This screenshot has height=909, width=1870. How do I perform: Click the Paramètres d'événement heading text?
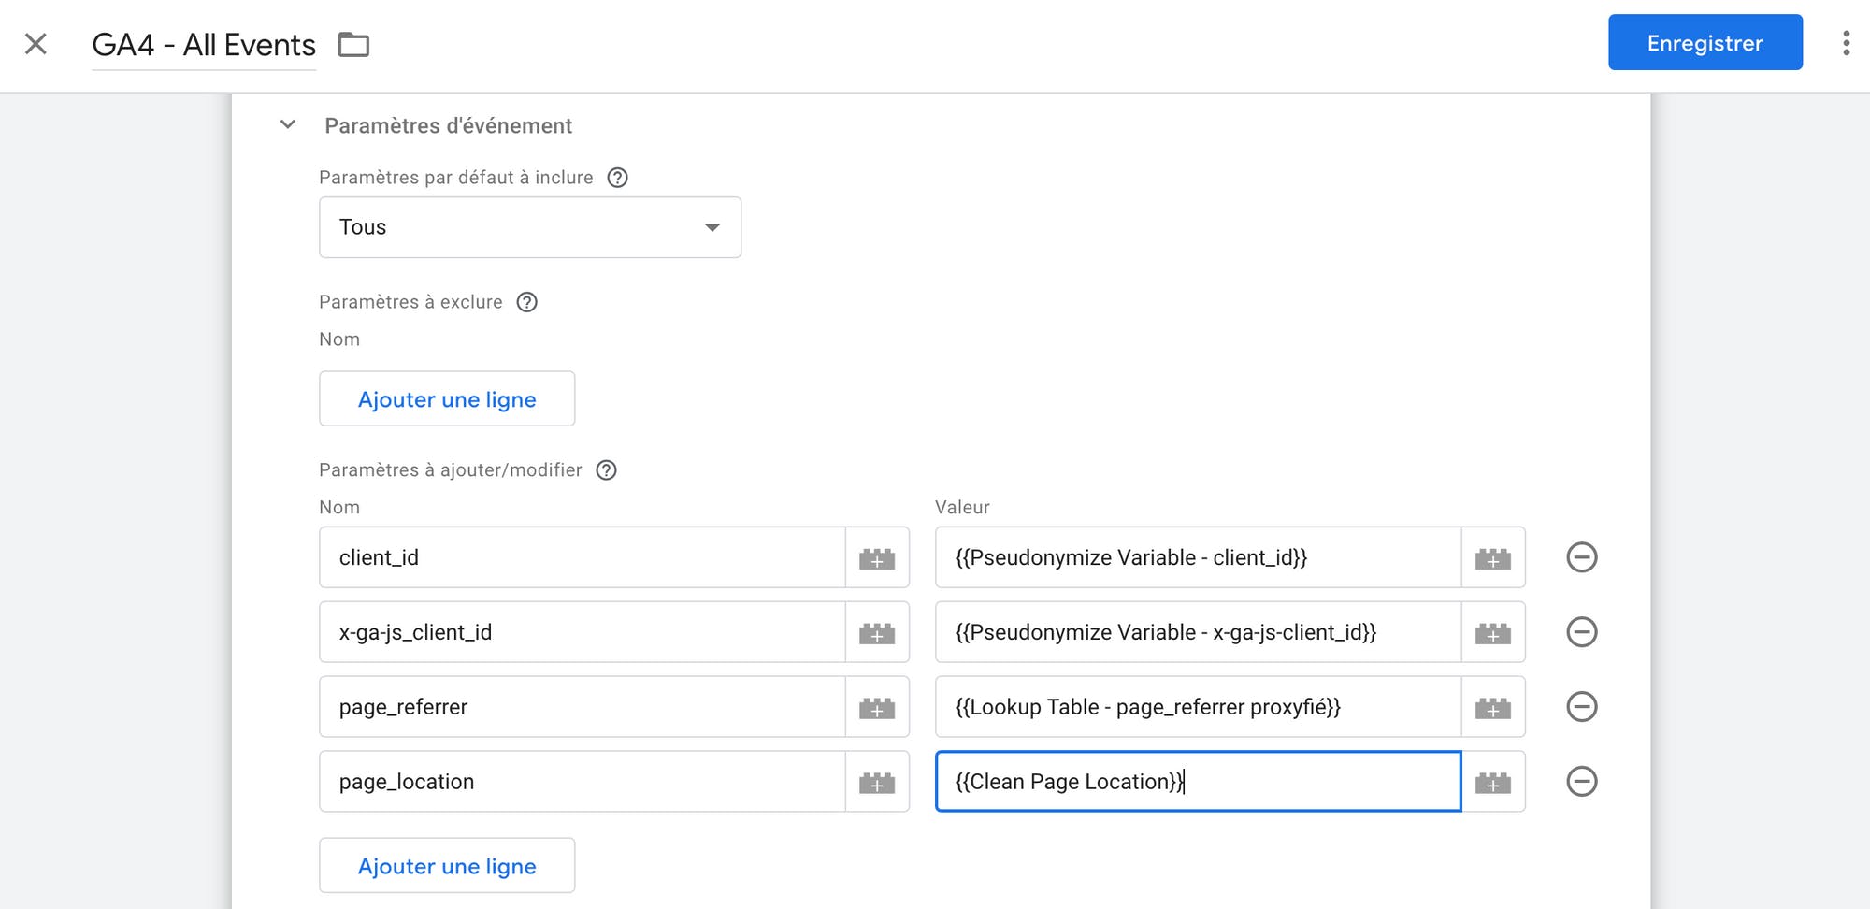[448, 125]
